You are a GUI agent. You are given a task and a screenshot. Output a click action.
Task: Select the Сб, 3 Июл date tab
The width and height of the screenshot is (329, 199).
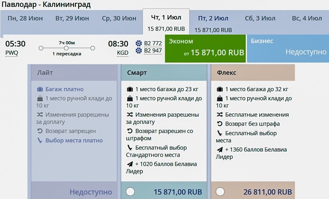point(260,18)
